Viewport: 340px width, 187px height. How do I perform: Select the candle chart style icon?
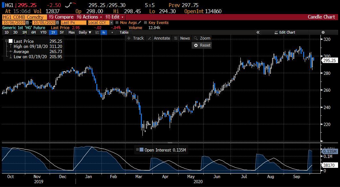104,33
